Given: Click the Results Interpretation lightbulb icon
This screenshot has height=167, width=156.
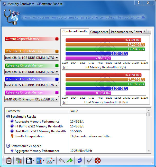Looking at the screenshot, I should (x=12, y=136).
